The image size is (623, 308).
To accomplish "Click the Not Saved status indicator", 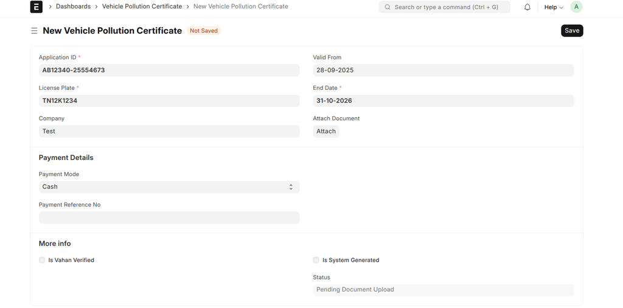I will coord(203,31).
